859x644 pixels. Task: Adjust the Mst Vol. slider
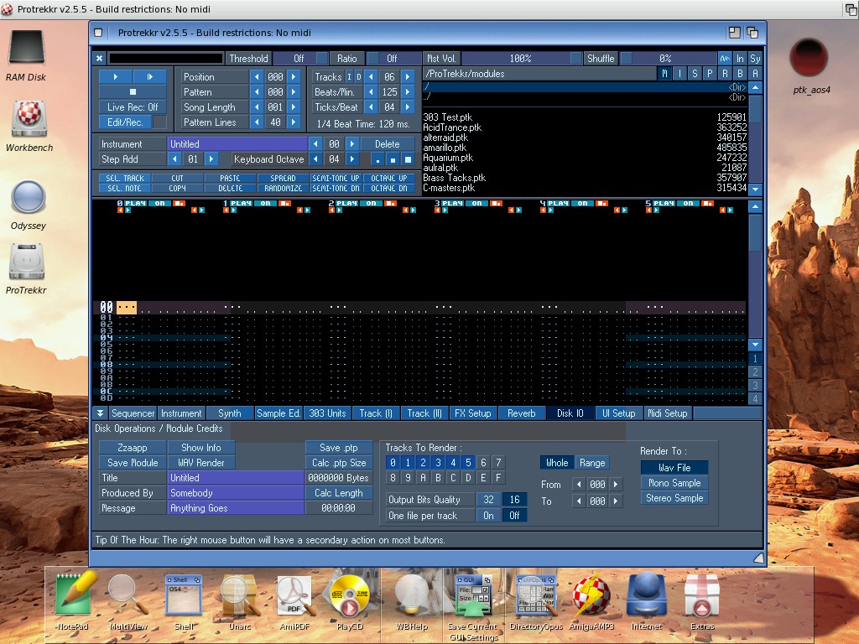520,59
